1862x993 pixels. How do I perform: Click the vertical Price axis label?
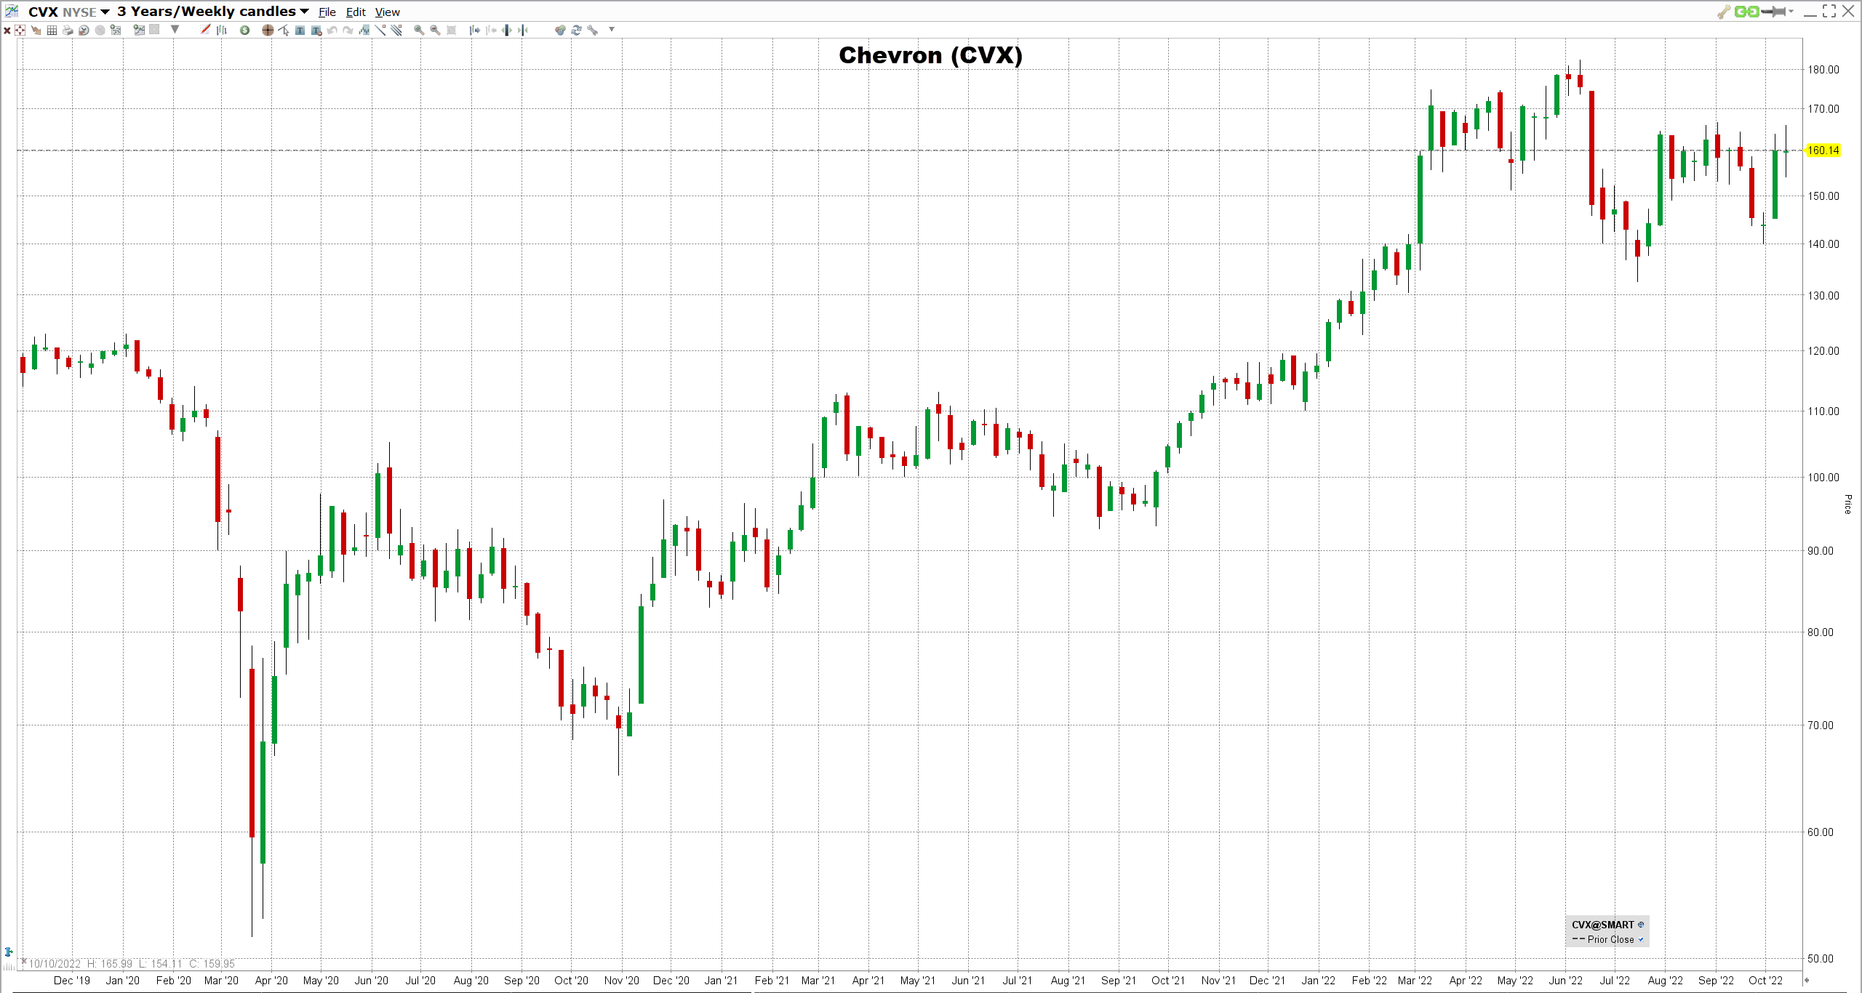coord(1847,504)
